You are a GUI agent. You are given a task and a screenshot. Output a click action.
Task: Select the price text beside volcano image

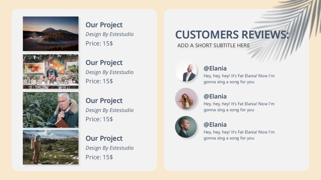(99, 43)
